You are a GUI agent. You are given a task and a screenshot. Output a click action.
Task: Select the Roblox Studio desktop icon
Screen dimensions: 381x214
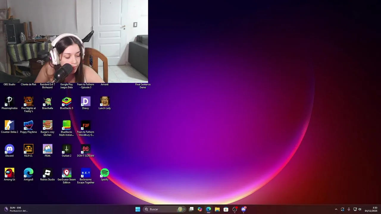[48, 174]
